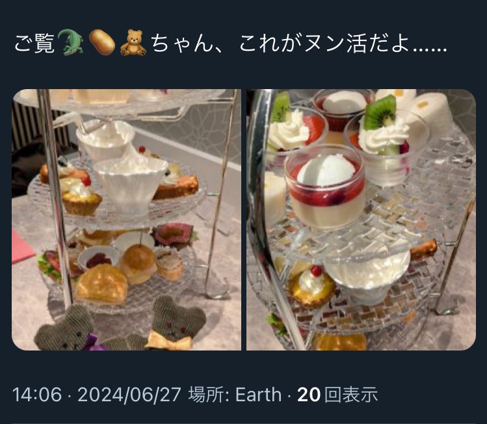This screenshot has height=424, width=487.
Task: Click the teddy bear emoji in the tweet
Action: click(133, 42)
